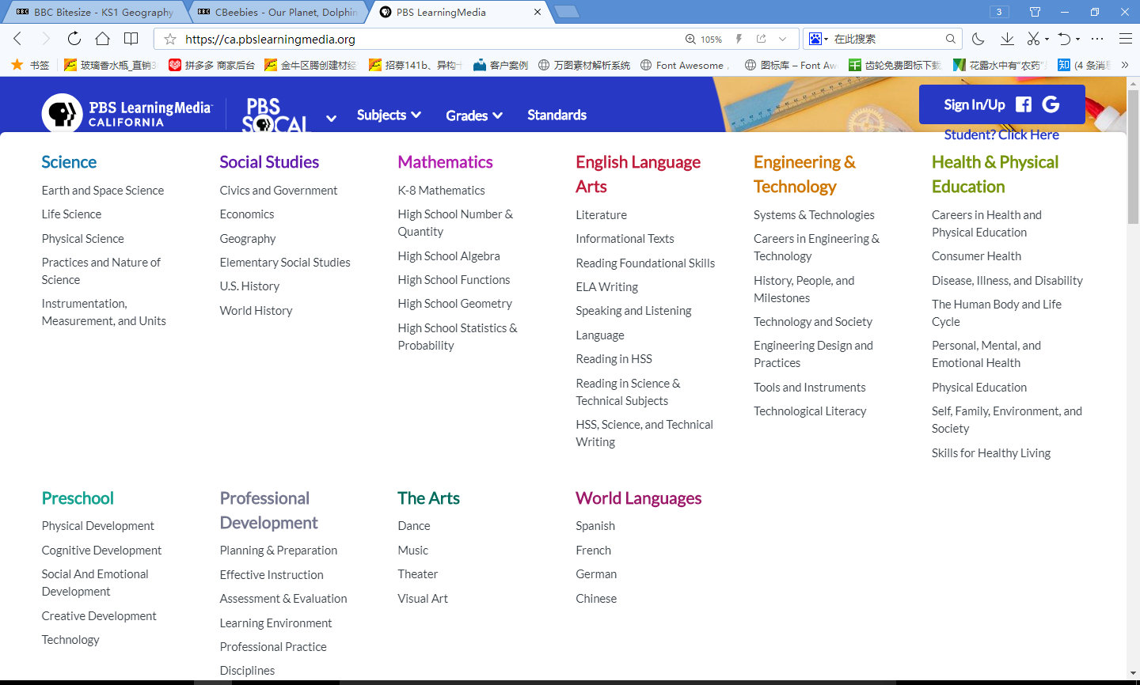Open the browser hamburger main menu
The height and width of the screenshot is (685, 1140).
click(x=1125, y=39)
